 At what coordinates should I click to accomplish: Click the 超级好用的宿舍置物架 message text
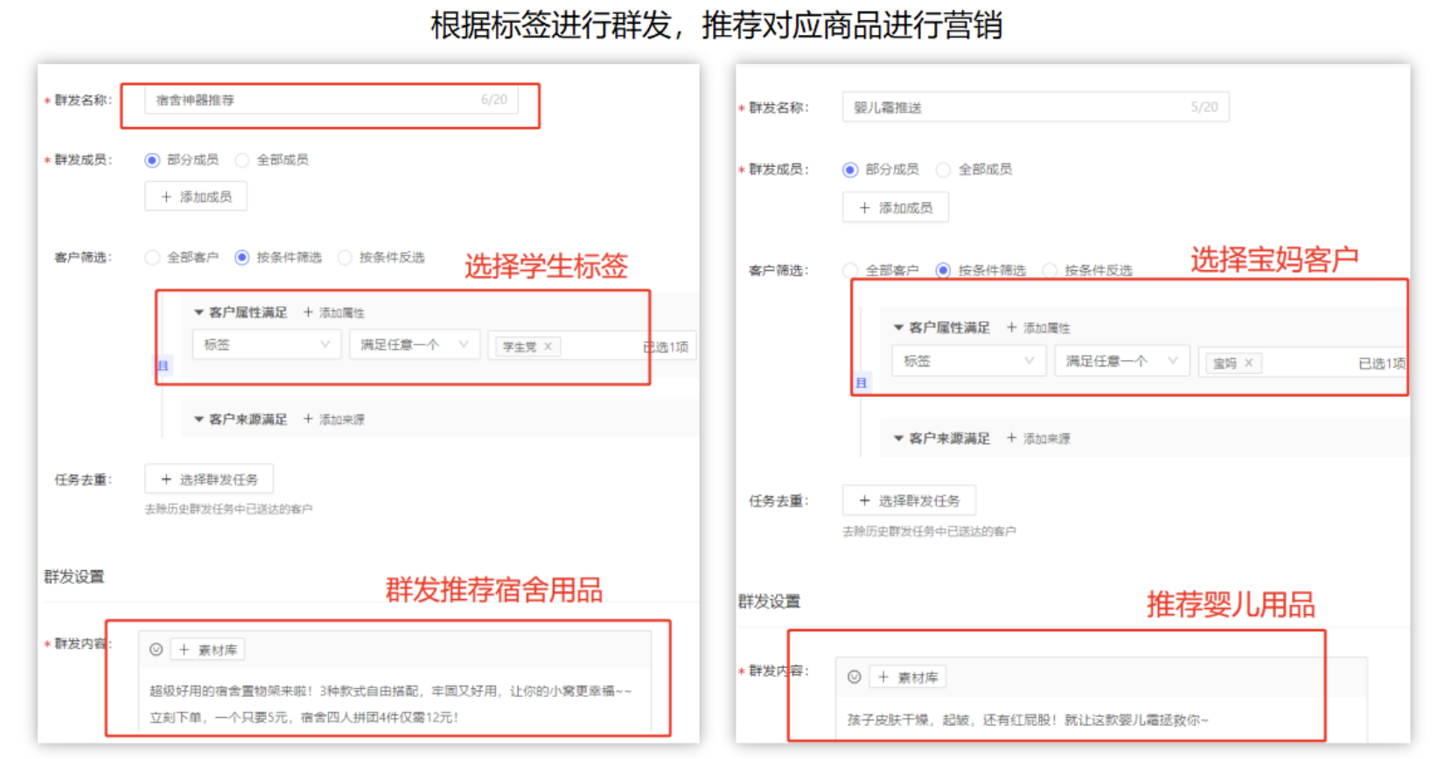[390, 691]
